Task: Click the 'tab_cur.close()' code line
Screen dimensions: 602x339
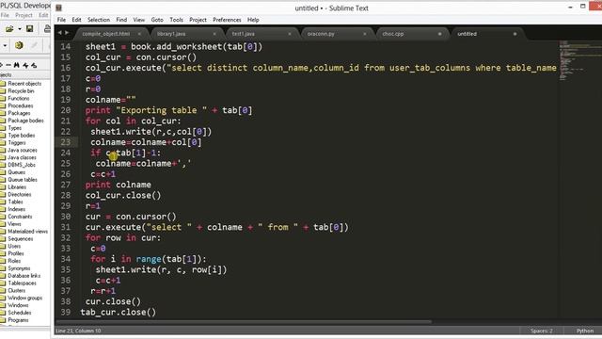Action: tap(119, 312)
